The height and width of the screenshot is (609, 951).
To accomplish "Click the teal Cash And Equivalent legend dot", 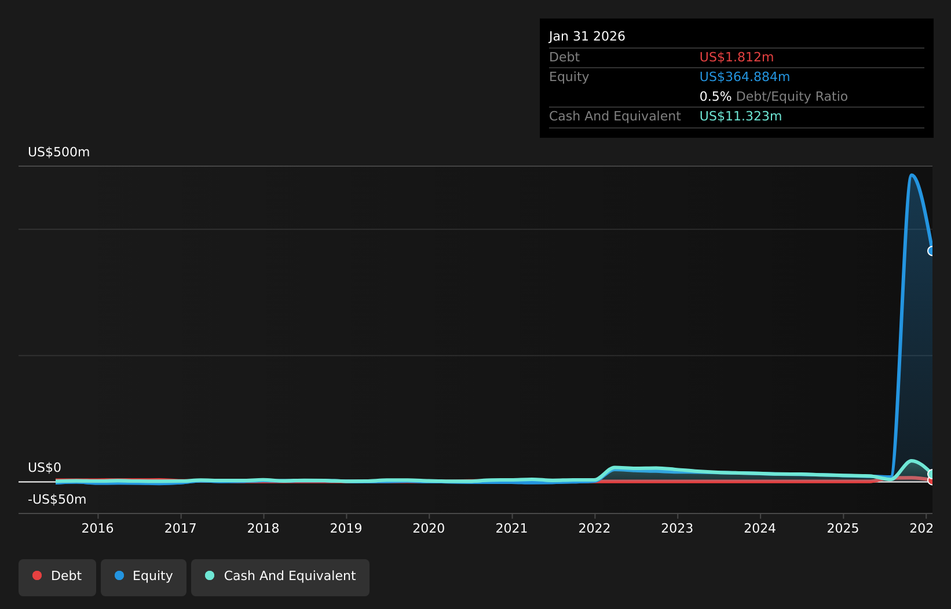I will point(210,575).
